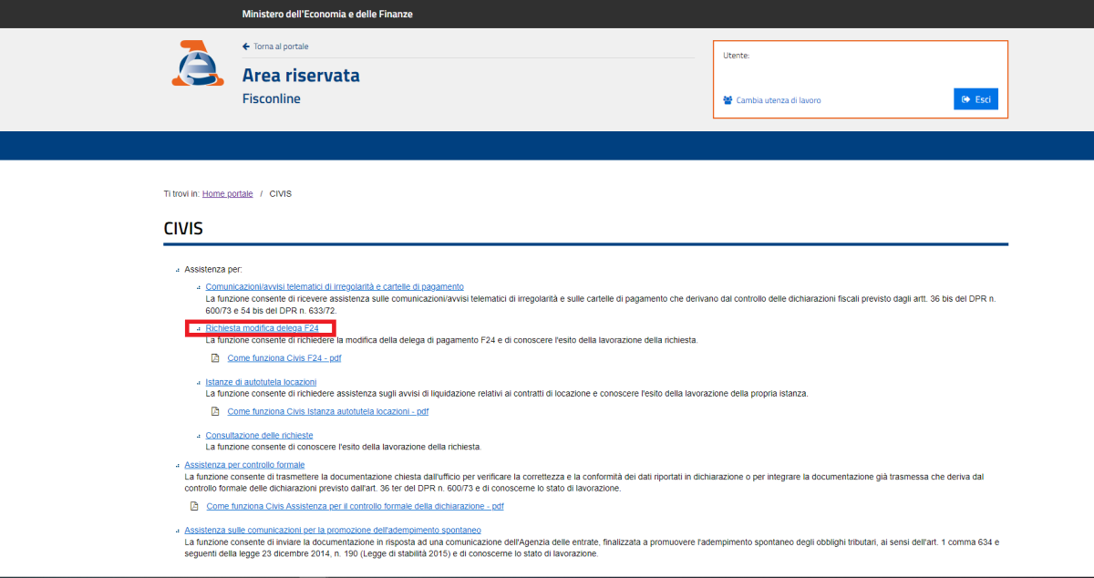Open Torna al portale link
This screenshot has width=1094, height=578.
(x=281, y=46)
